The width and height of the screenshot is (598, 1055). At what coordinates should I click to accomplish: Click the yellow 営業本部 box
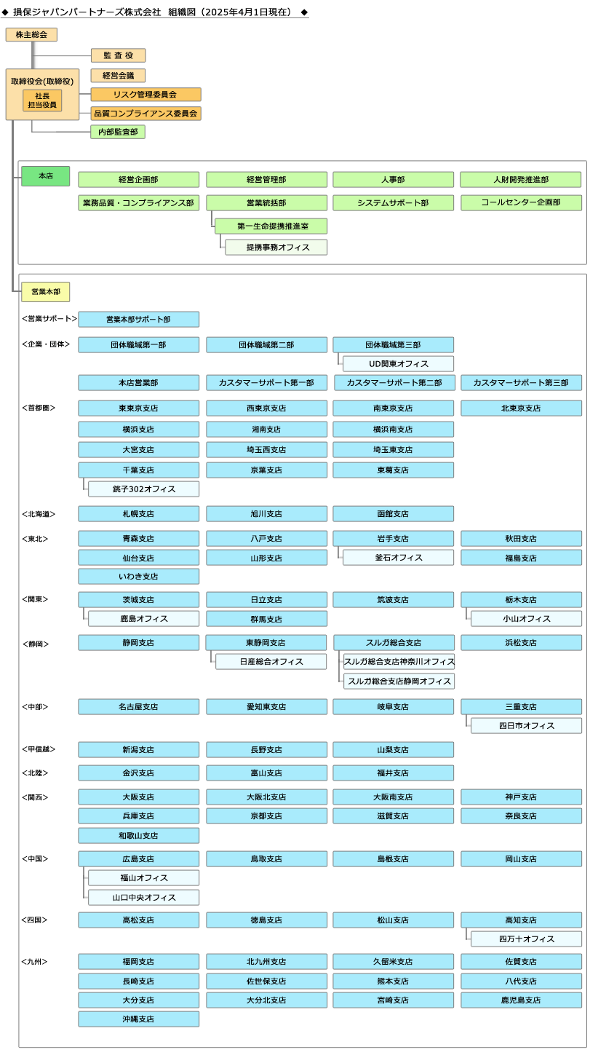[x=46, y=292]
